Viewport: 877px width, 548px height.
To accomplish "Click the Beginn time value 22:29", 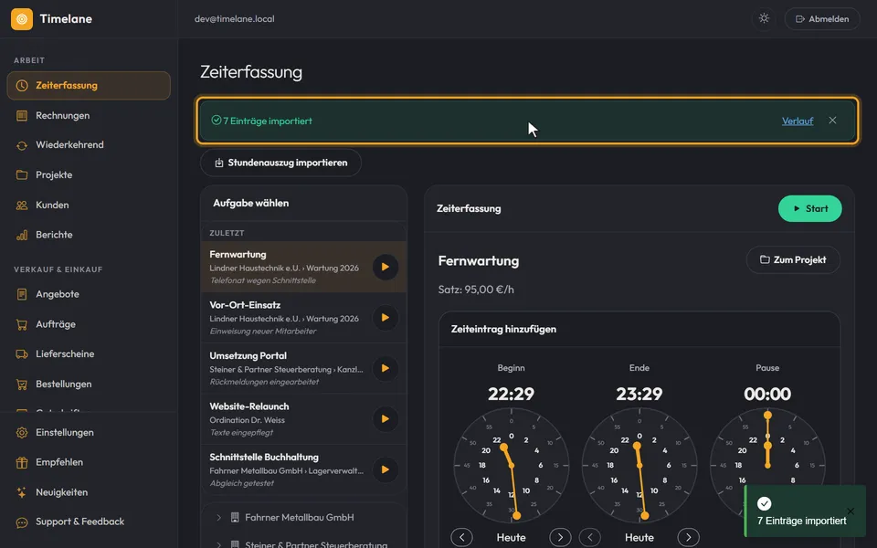I will tap(512, 395).
